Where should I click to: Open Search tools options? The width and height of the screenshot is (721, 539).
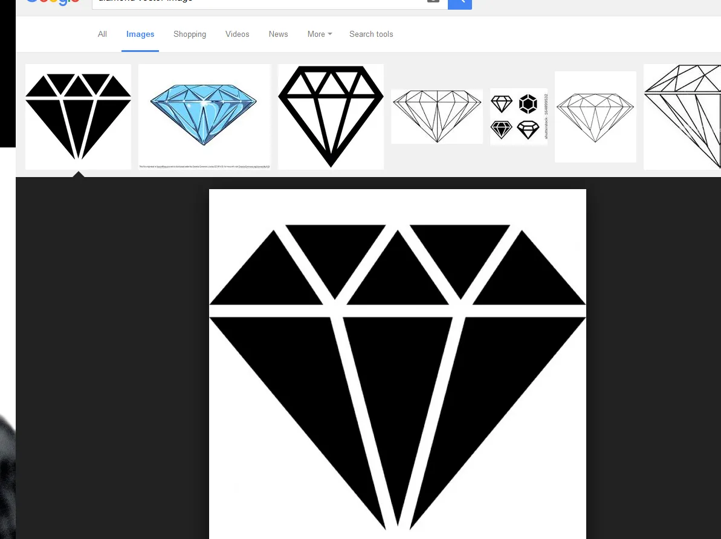click(x=371, y=34)
